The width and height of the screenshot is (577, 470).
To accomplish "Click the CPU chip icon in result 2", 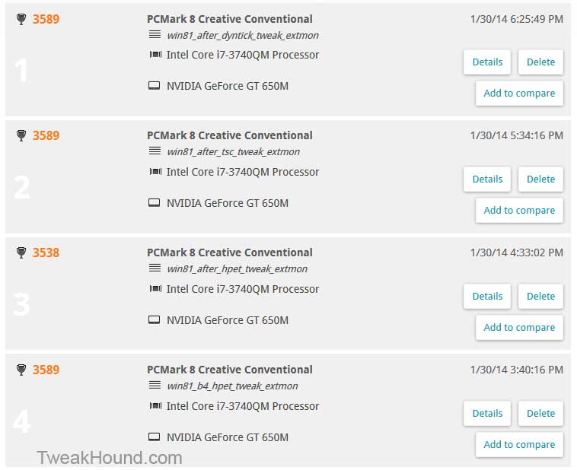I will click(155, 172).
